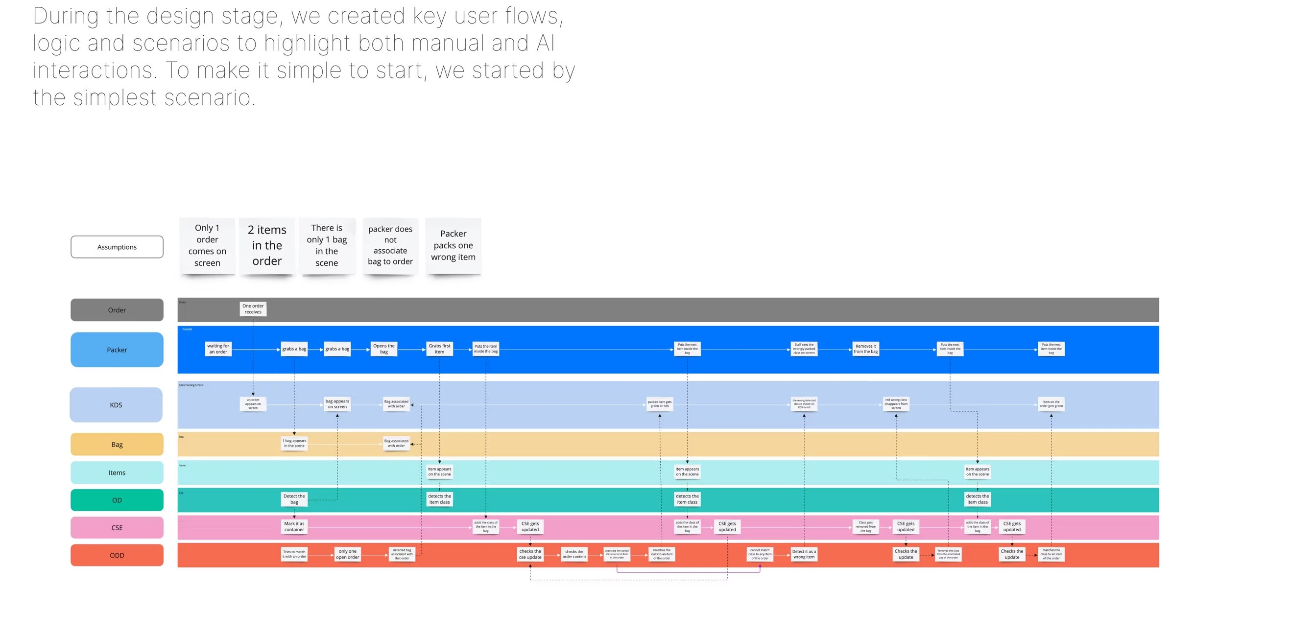Click 'packer does not associate bag to order' note
1314x637 pixels.
pos(390,246)
